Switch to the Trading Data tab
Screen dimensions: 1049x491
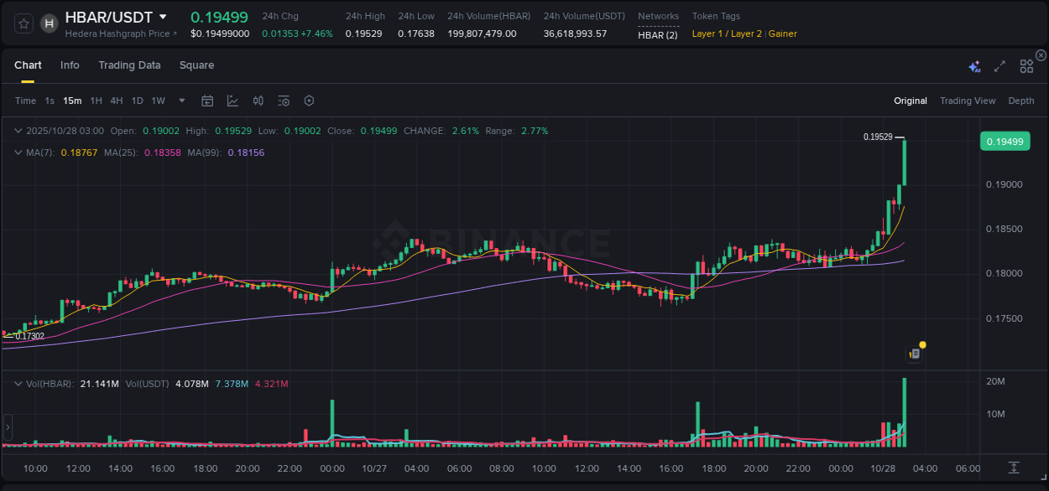click(x=129, y=65)
